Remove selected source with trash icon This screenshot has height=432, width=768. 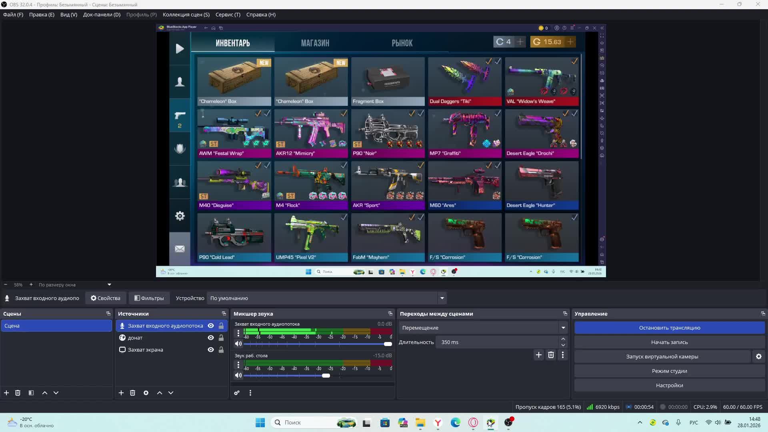133,393
